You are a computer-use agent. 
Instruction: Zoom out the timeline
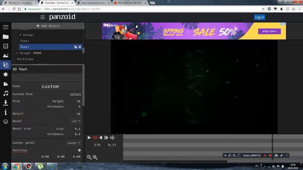coord(89,157)
